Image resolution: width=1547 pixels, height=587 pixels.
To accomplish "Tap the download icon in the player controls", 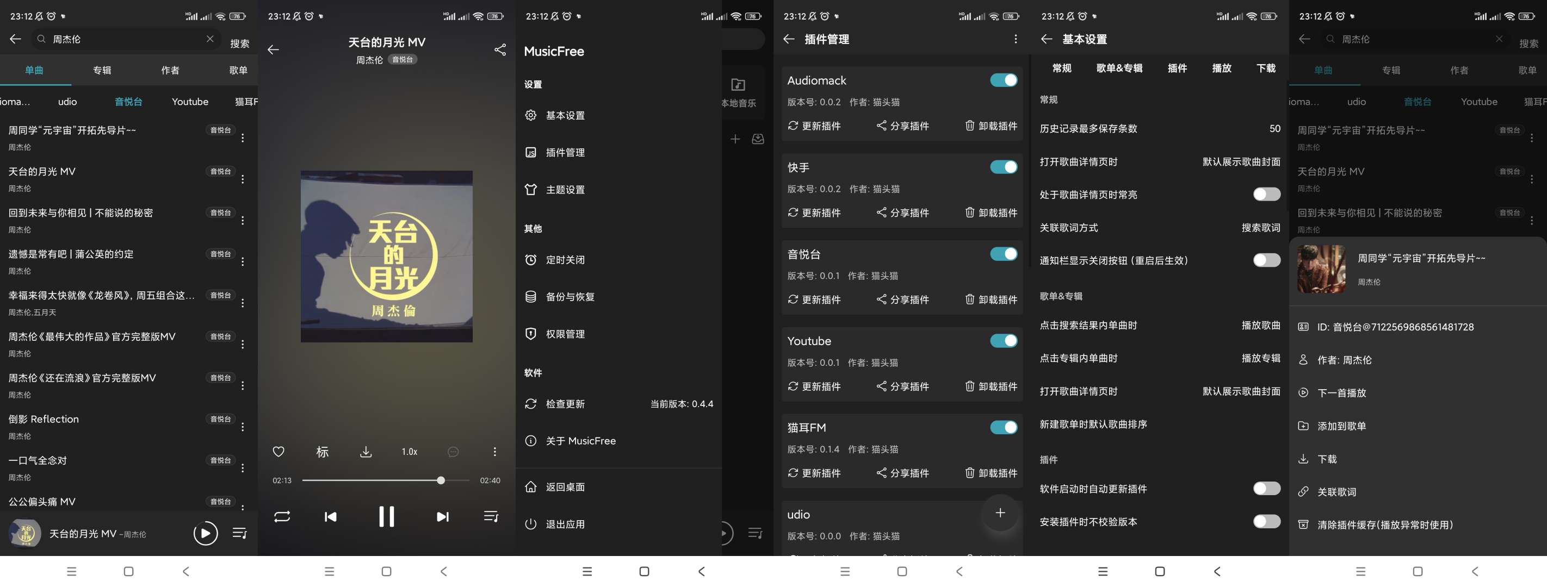I will pos(366,451).
